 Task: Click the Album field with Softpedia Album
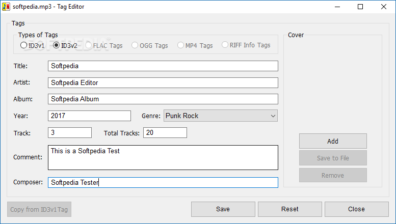pyautogui.click(x=163, y=99)
